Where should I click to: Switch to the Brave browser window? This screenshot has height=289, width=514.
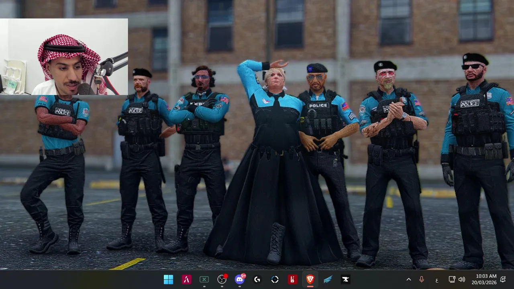coord(310,279)
